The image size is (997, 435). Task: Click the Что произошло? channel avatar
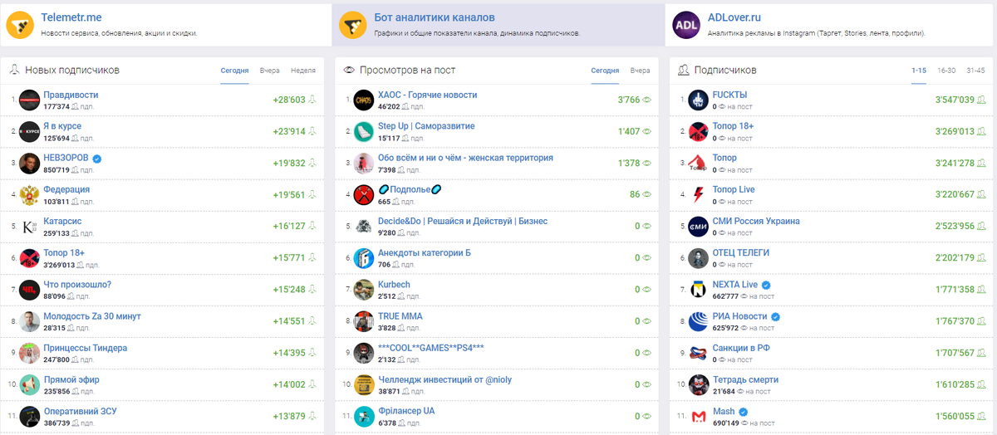click(x=30, y=290)
